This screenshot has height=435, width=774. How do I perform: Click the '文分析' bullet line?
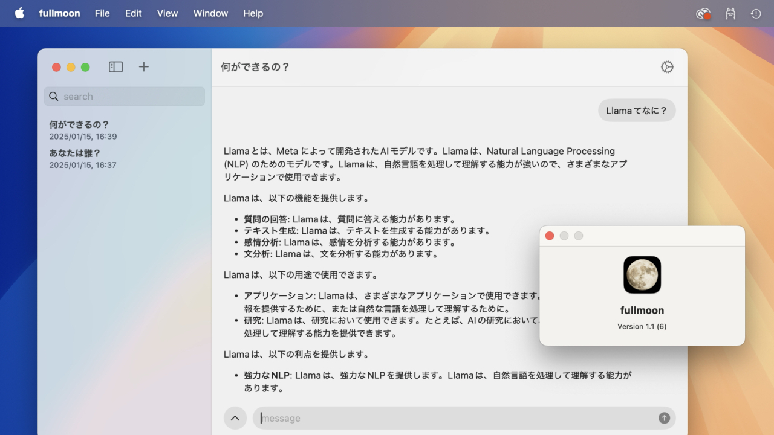click(341, 254)
